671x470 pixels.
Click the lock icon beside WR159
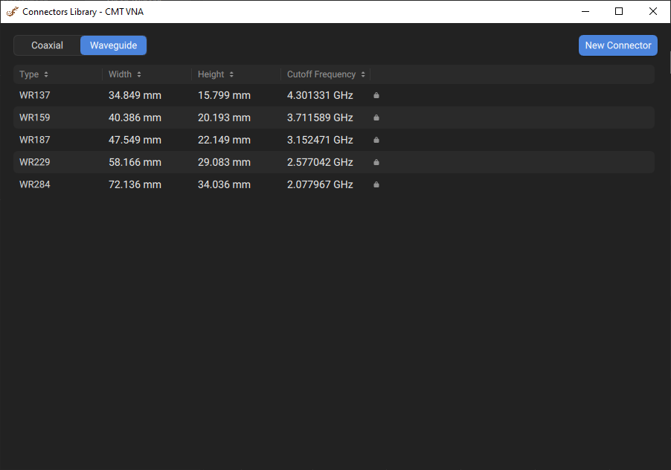(x=376, y=117)
